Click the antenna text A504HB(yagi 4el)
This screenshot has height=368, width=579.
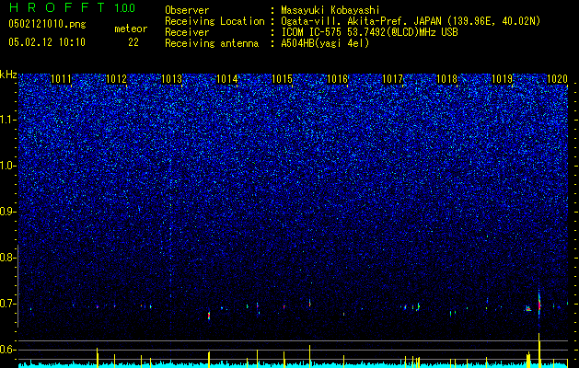325,43
